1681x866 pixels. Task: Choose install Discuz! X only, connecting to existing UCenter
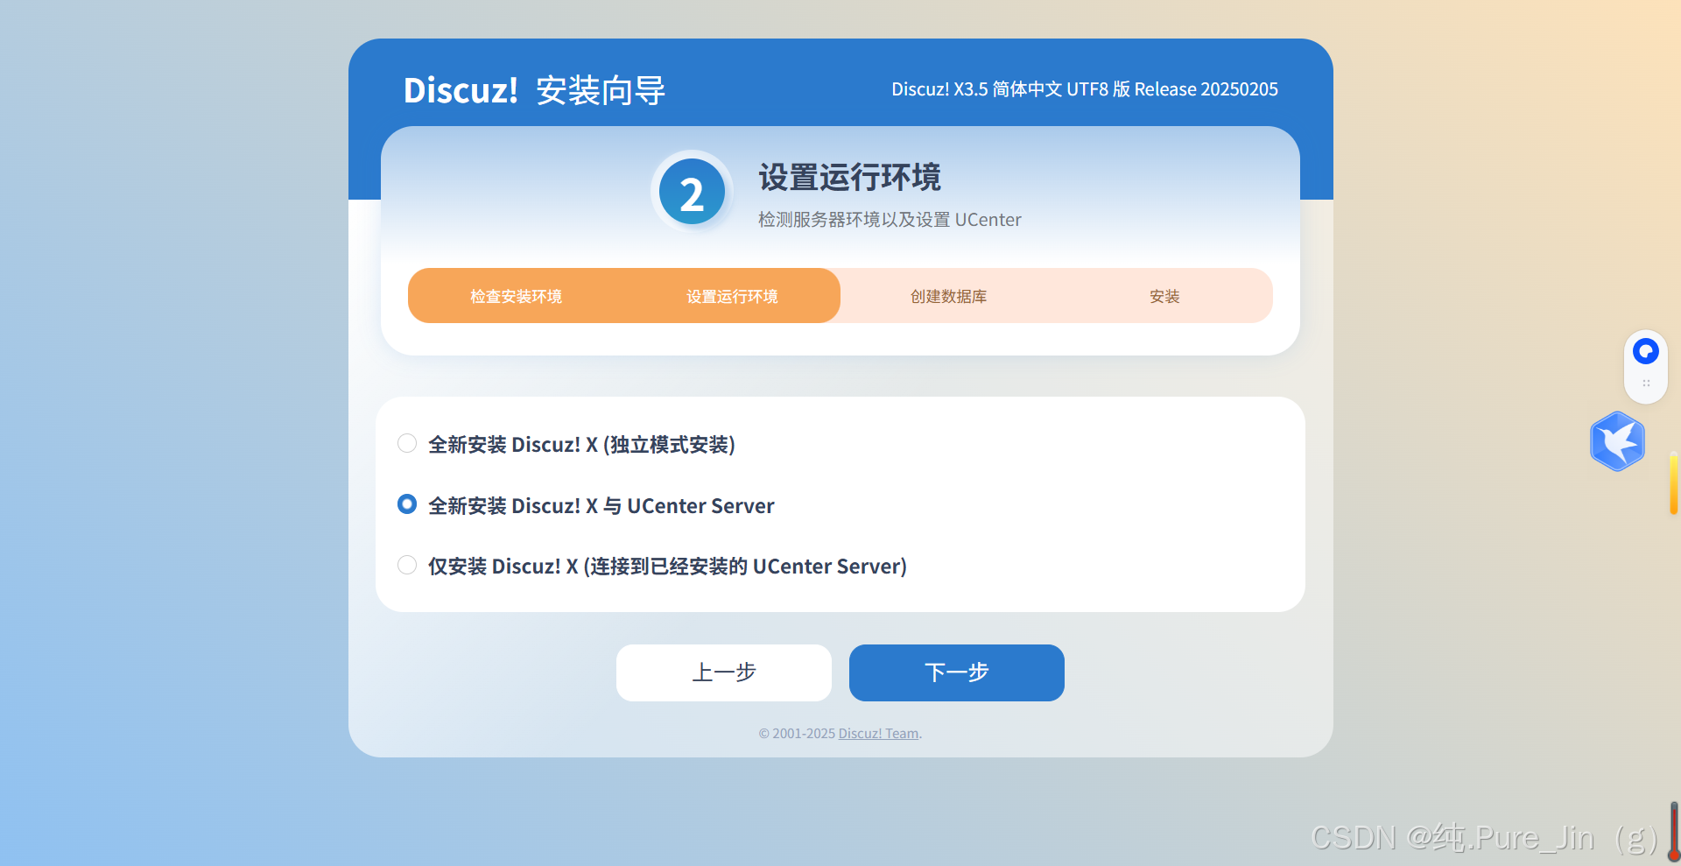(407, 565)
